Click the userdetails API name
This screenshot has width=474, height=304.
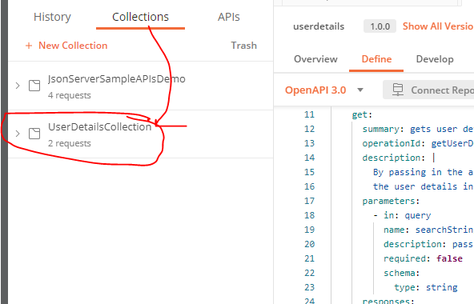click(x=319, y=26)
